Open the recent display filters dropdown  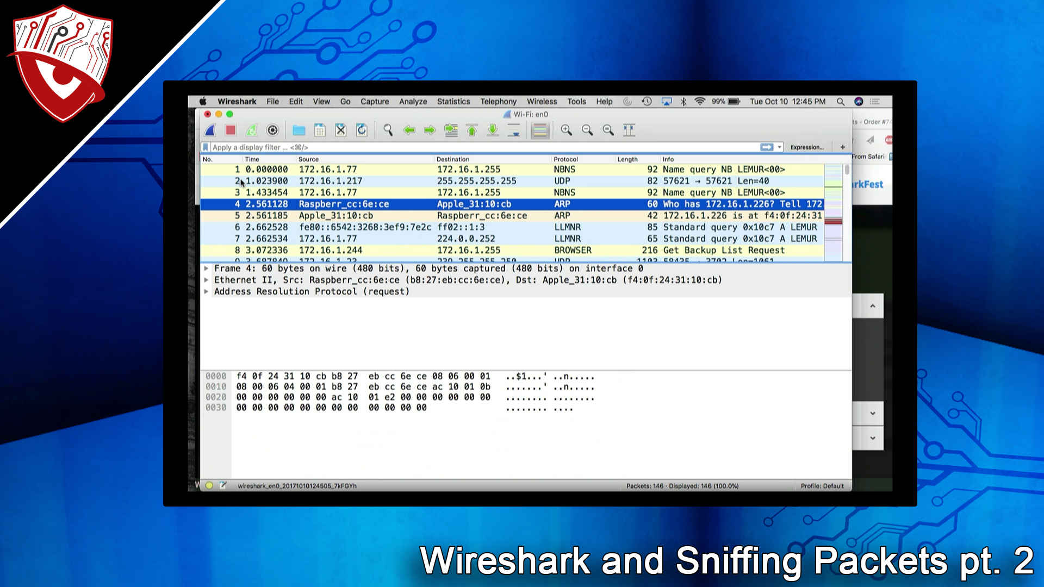coord(780,147)
